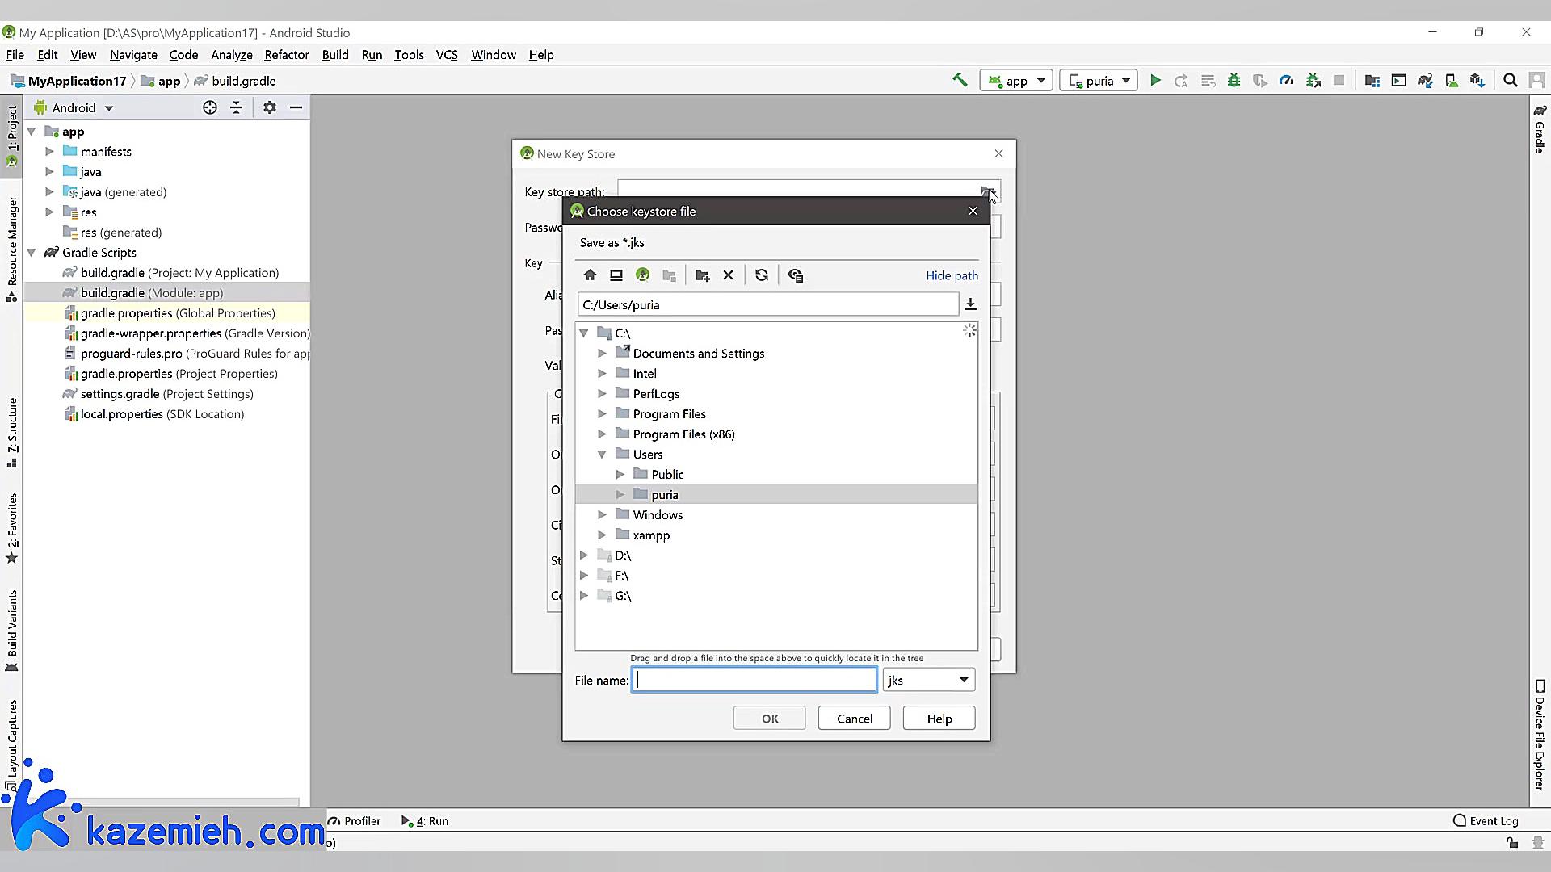
Task: Open the Android project view dropdown
Action: tap(74, 107)
